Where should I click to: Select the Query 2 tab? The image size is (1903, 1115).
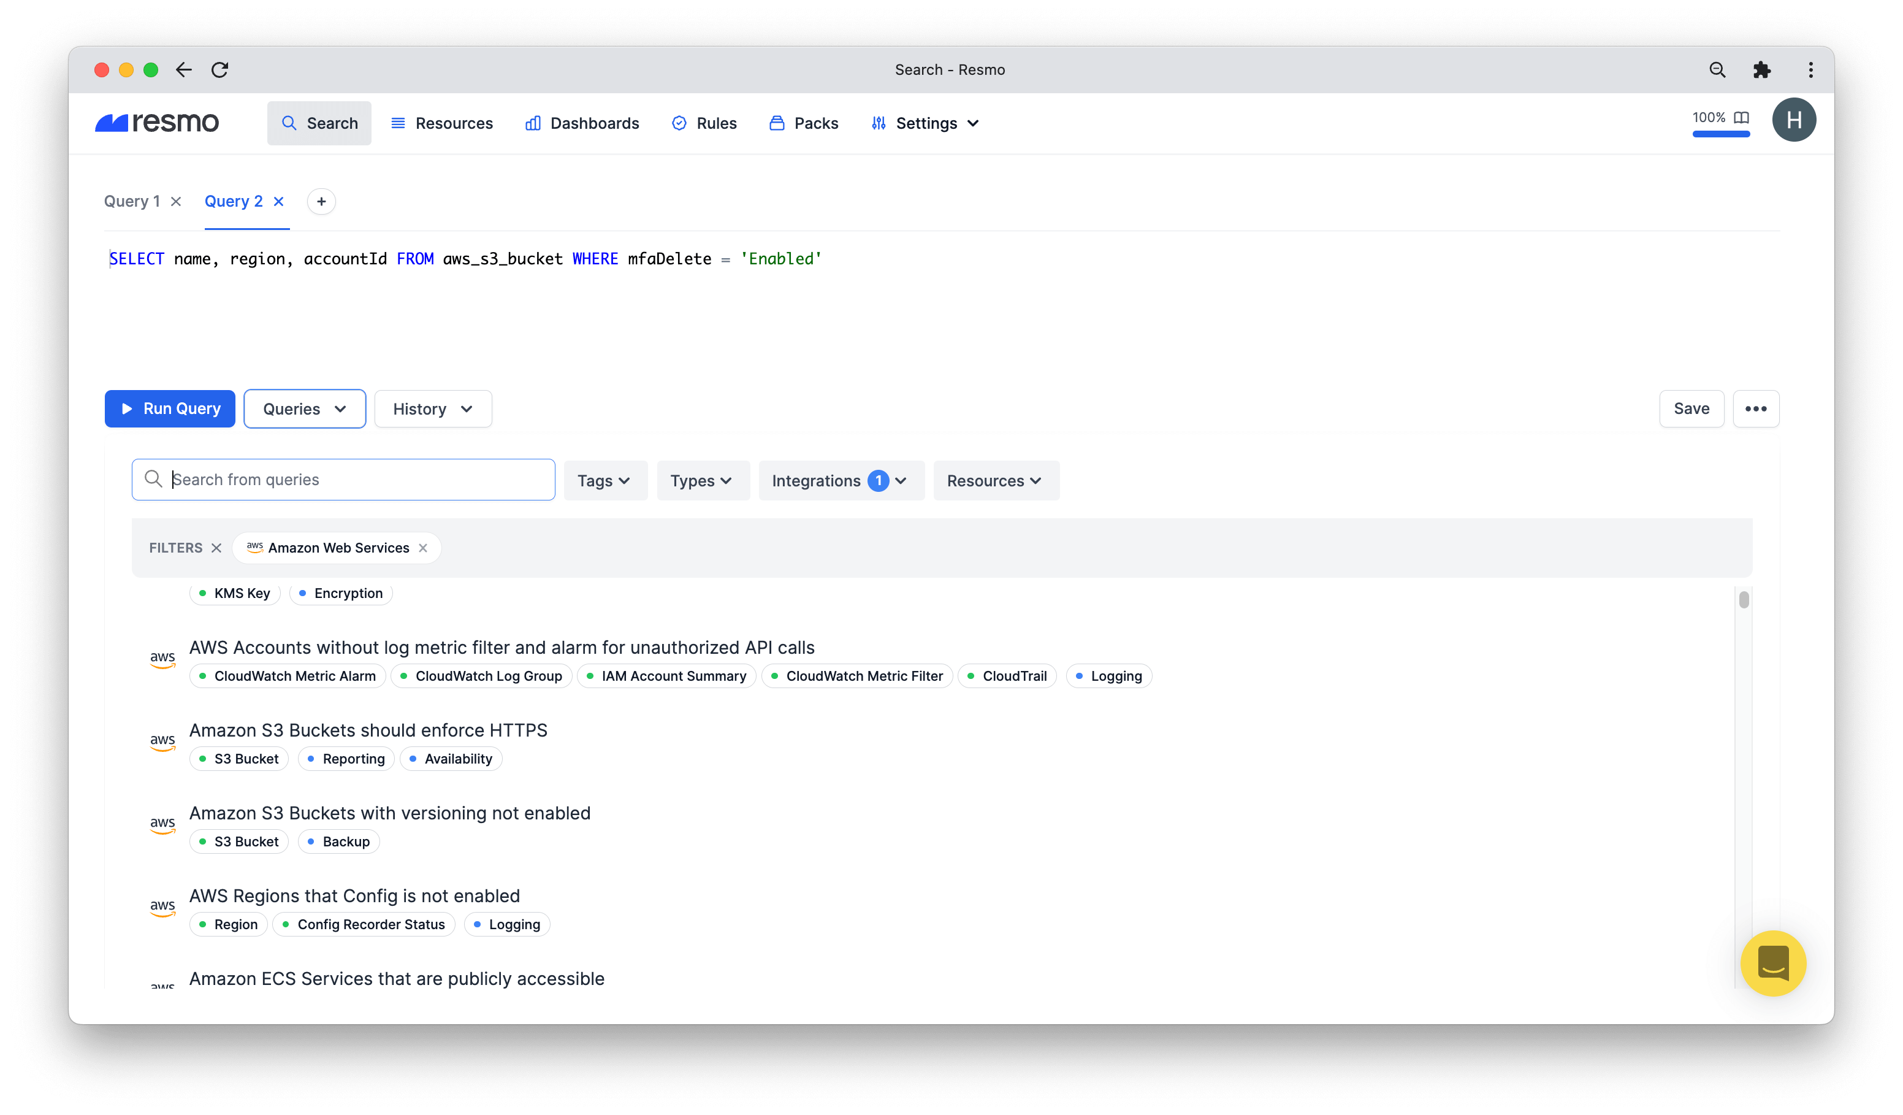tap(234, 201)
